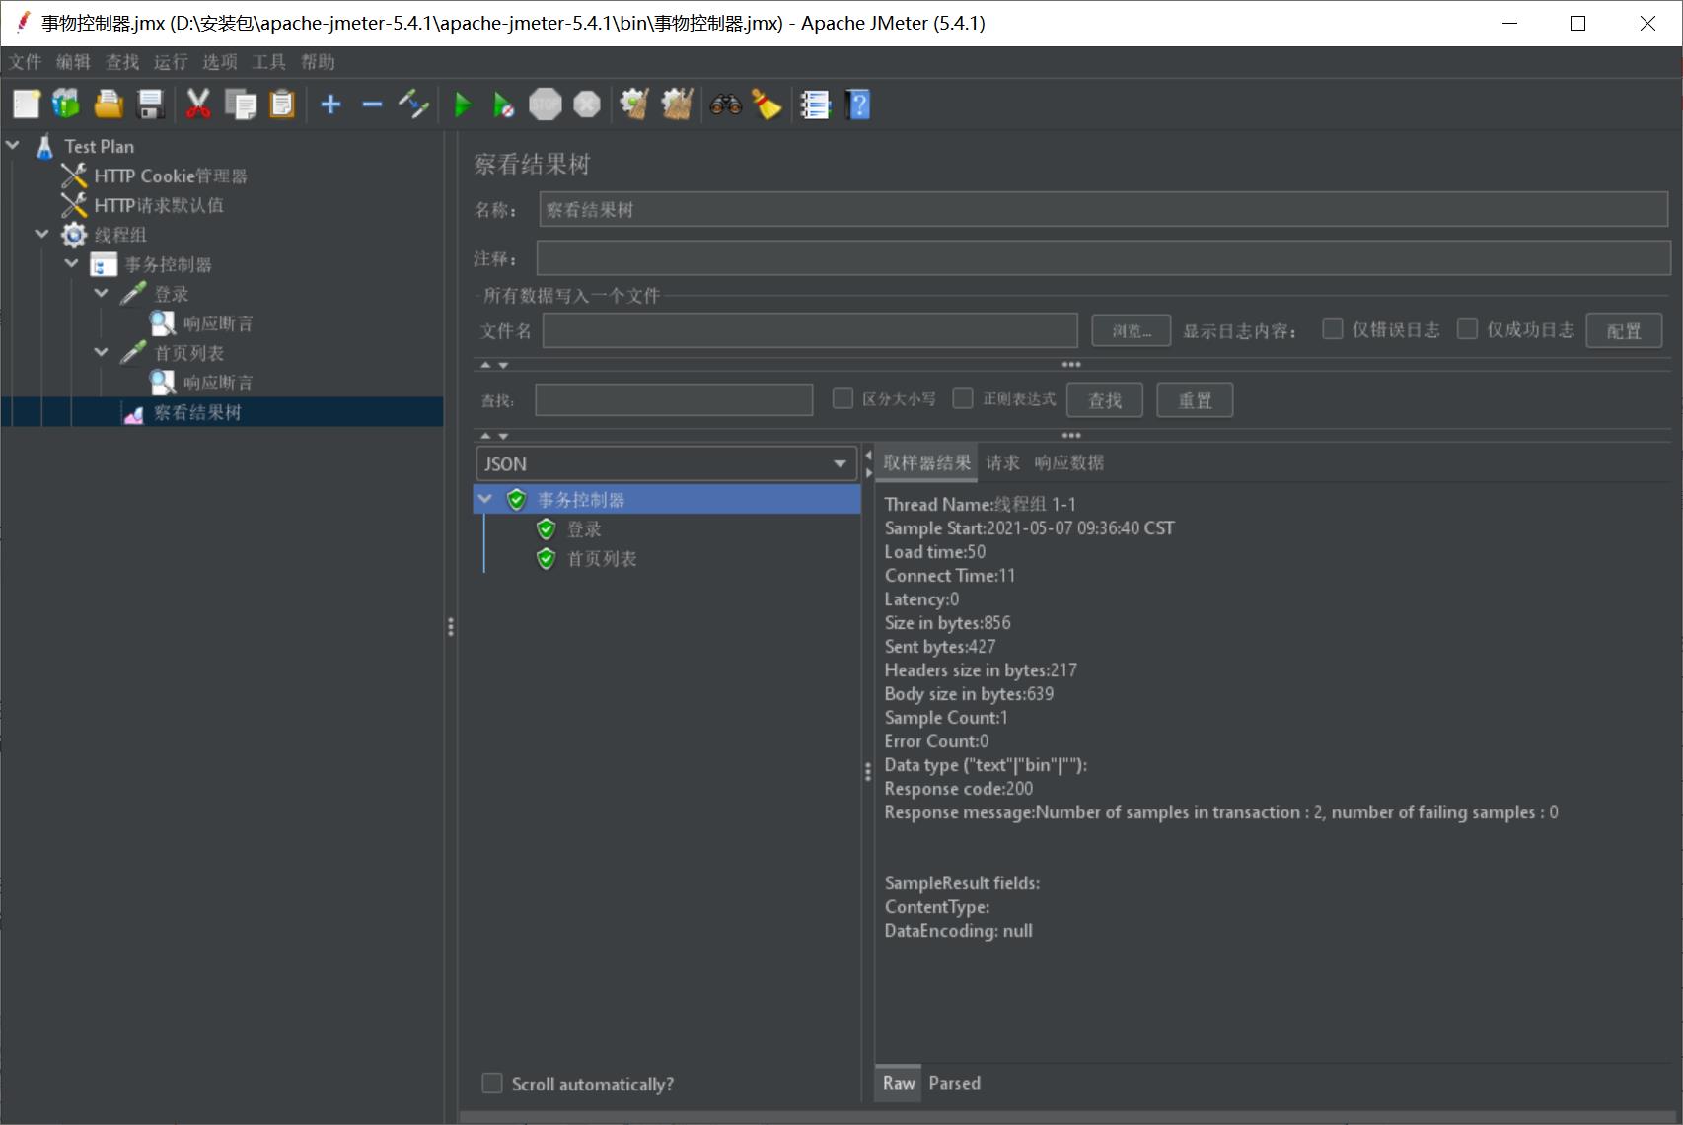Collapse the Test Plan tree node

pyautogui.click(x=13, y=145)
